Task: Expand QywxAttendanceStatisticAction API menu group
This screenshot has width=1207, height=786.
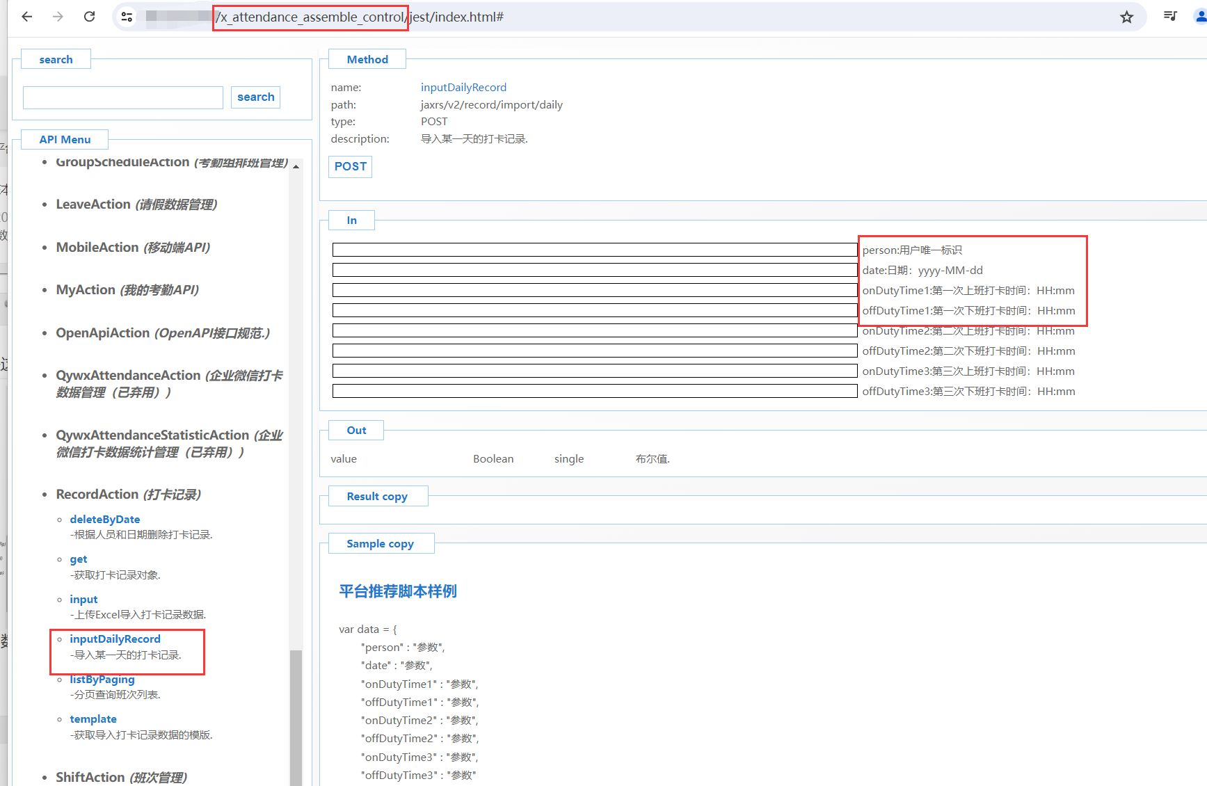Action: [x=169, y=444]
